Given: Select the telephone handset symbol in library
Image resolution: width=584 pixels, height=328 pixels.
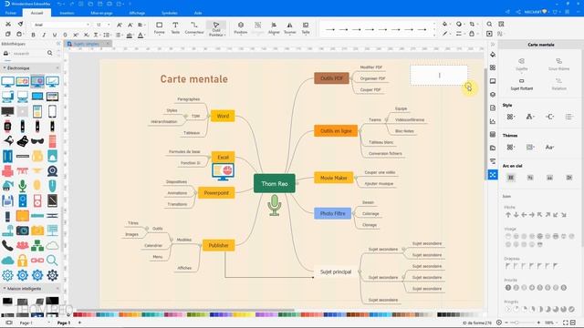Looking at the screenshot, I should point(7,245).
